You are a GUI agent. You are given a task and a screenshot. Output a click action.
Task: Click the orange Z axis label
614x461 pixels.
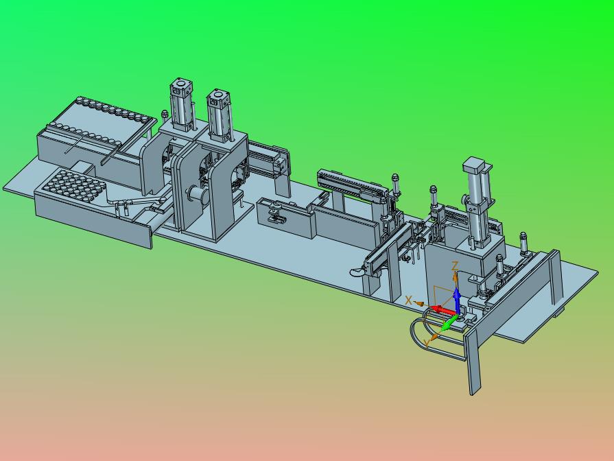point(455,266)
